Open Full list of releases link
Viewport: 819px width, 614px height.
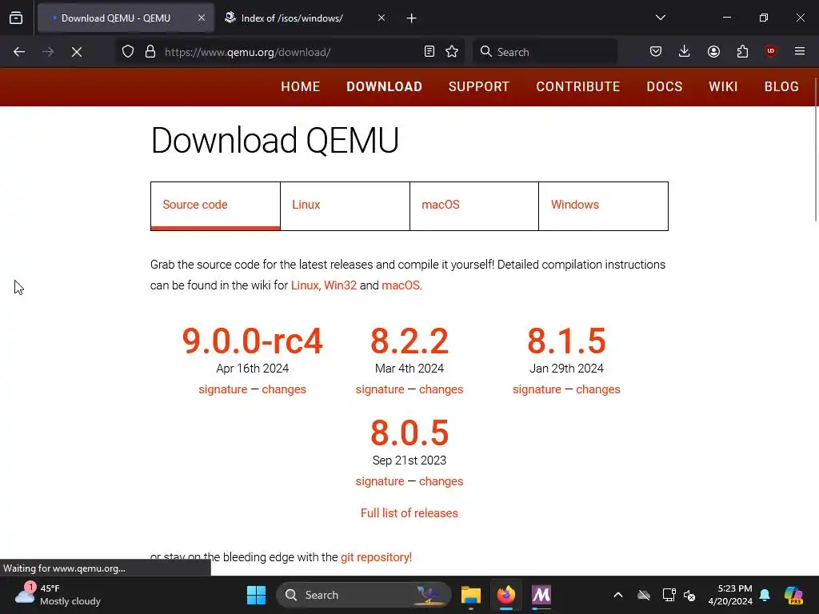[409, 513]
